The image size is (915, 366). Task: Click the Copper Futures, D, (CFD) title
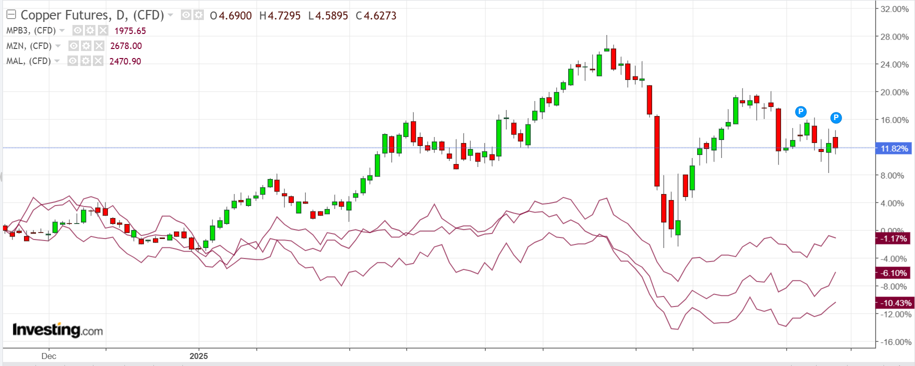pos(92,15)
